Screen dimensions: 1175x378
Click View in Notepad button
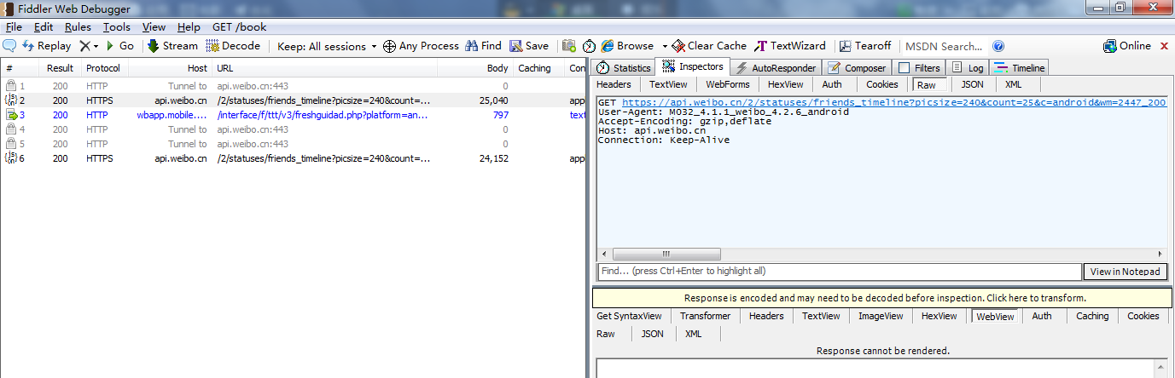(1126, 272)
